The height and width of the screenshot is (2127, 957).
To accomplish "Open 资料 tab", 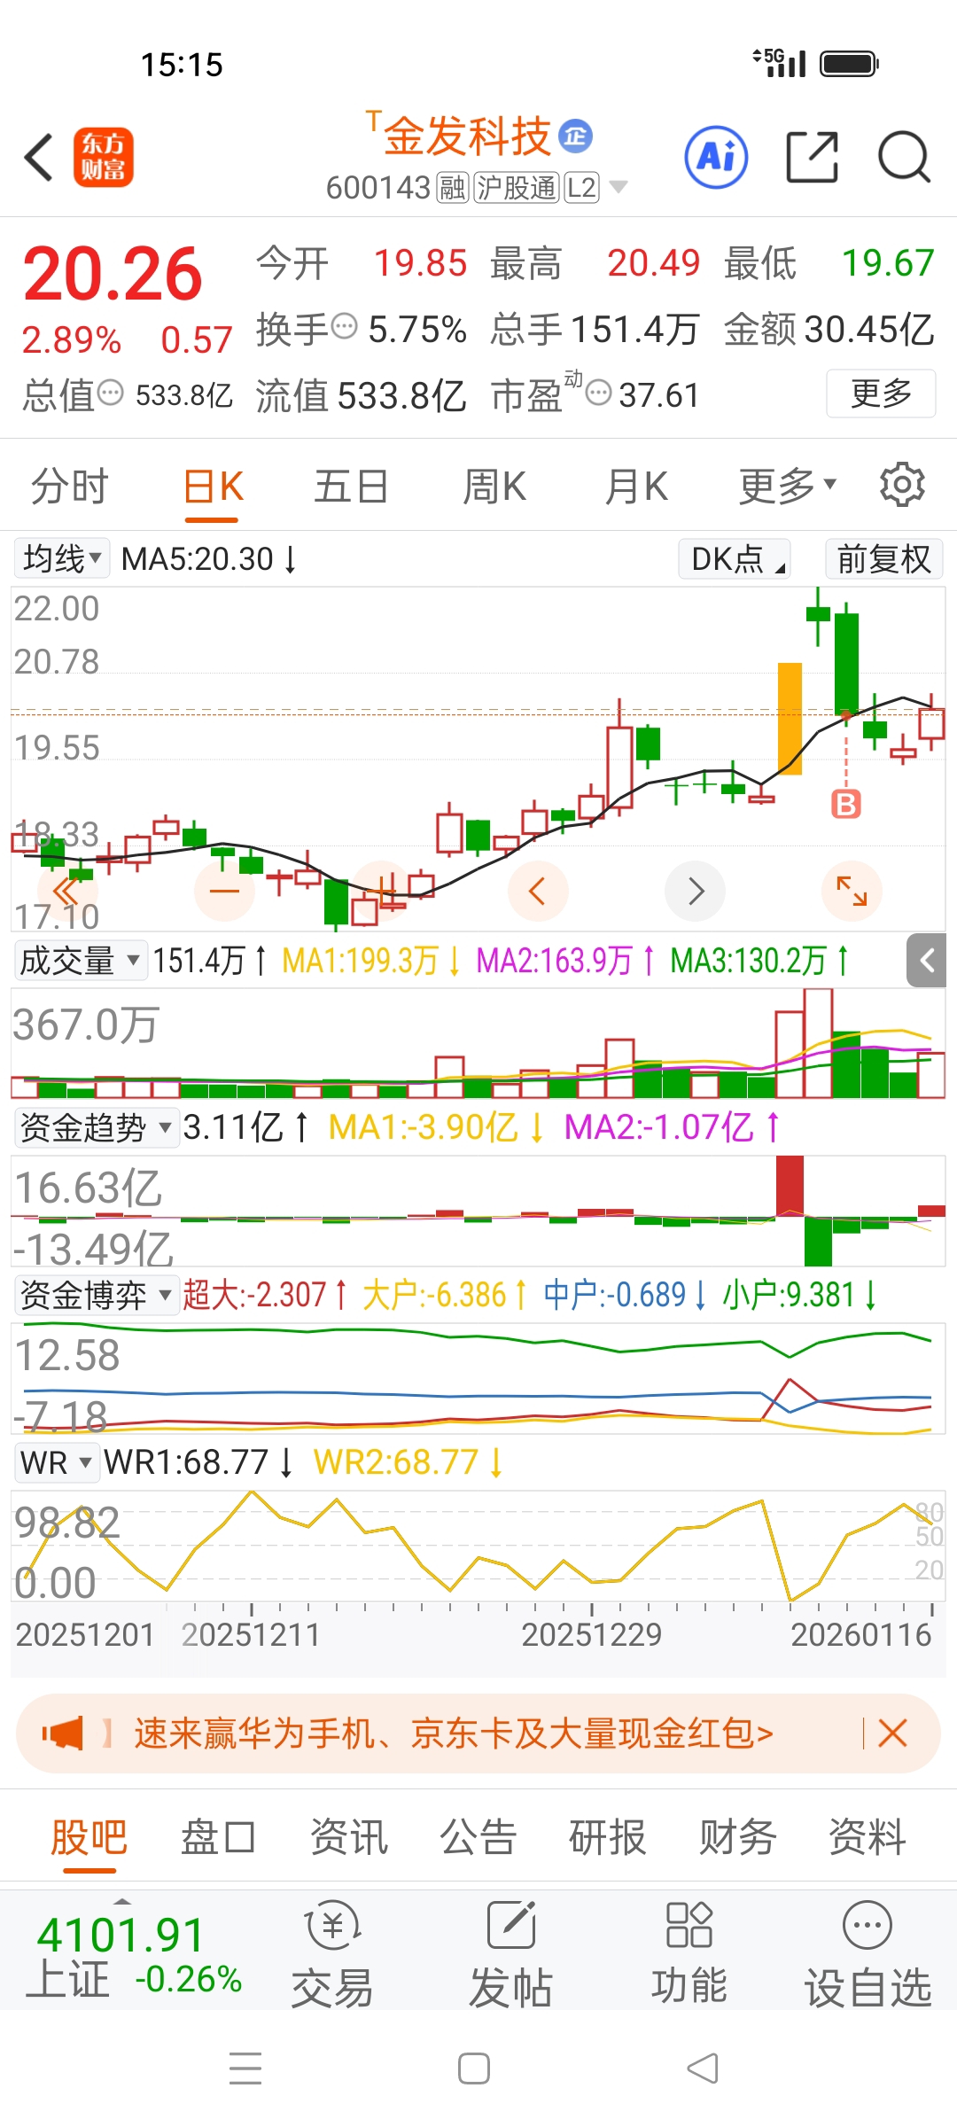I will click(x=867, y=1836).
